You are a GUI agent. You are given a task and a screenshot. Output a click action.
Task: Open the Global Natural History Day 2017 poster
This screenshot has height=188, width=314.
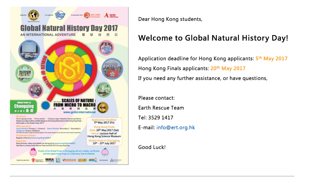69,86
